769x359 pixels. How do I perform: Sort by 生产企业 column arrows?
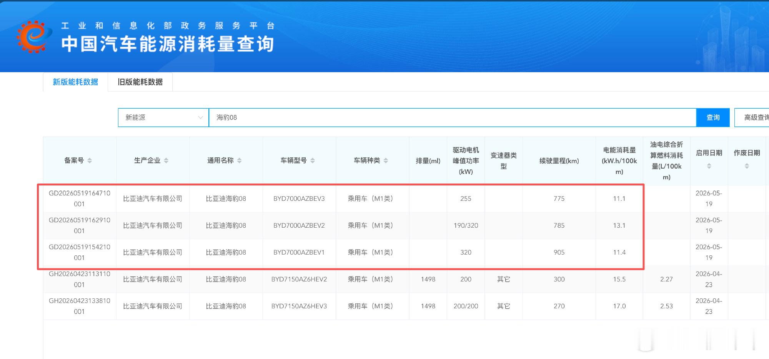click(166, 160)
